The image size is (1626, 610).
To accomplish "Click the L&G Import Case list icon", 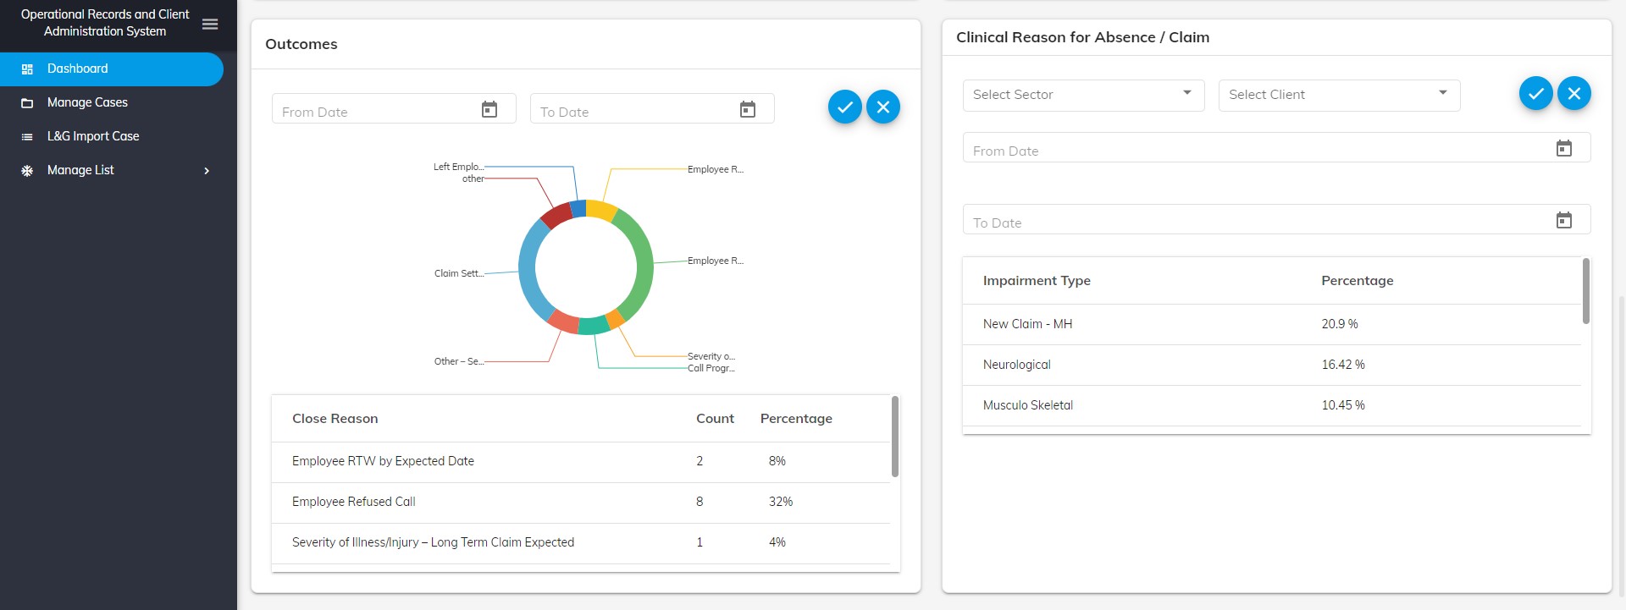I will pos(27,137).
